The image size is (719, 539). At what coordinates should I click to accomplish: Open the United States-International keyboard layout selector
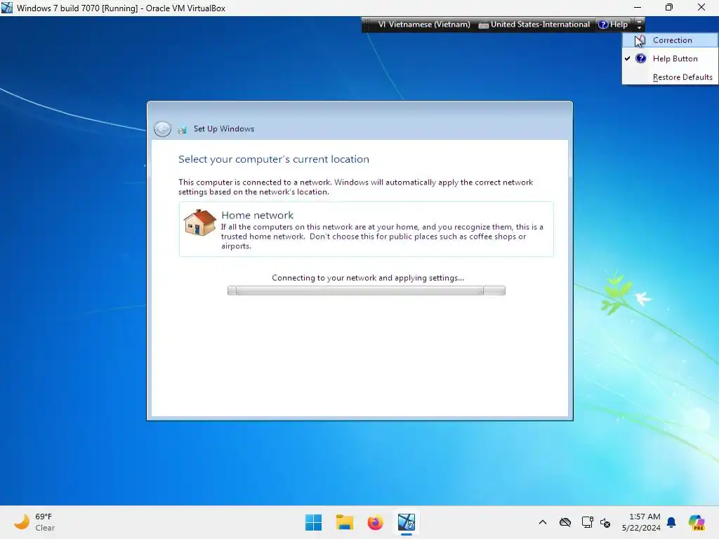[x=534, y=25]
